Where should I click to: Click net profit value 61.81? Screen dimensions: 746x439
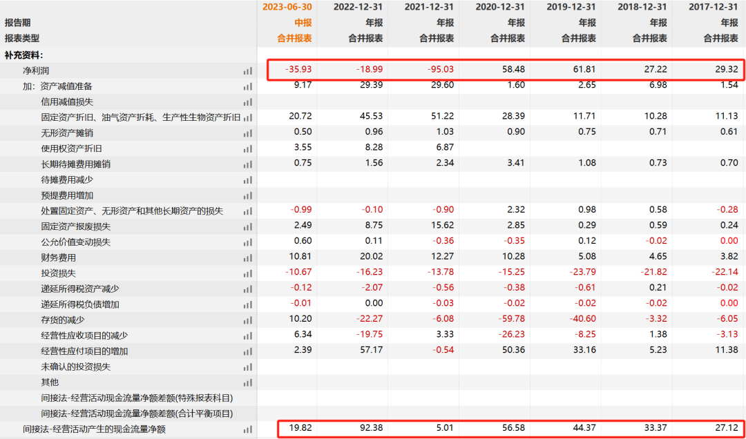point(584,70)
